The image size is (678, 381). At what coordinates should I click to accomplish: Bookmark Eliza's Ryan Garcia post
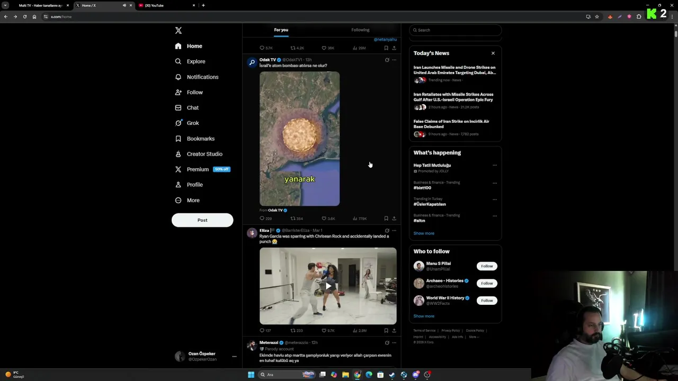pyautogui.click(x=386, y=331)
